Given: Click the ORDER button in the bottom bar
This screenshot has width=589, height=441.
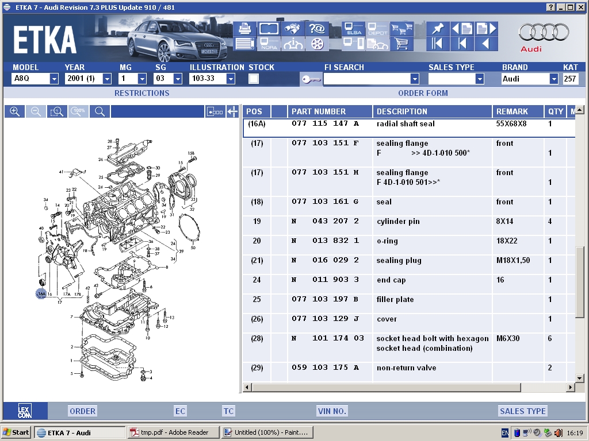Looking at the screenshot, I should pos(83,411).
